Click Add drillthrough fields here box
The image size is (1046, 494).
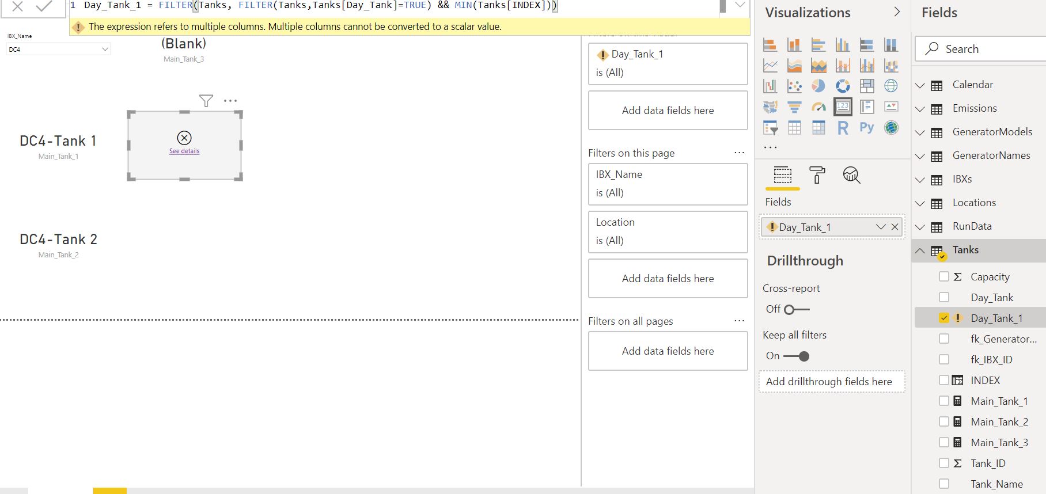832,382
